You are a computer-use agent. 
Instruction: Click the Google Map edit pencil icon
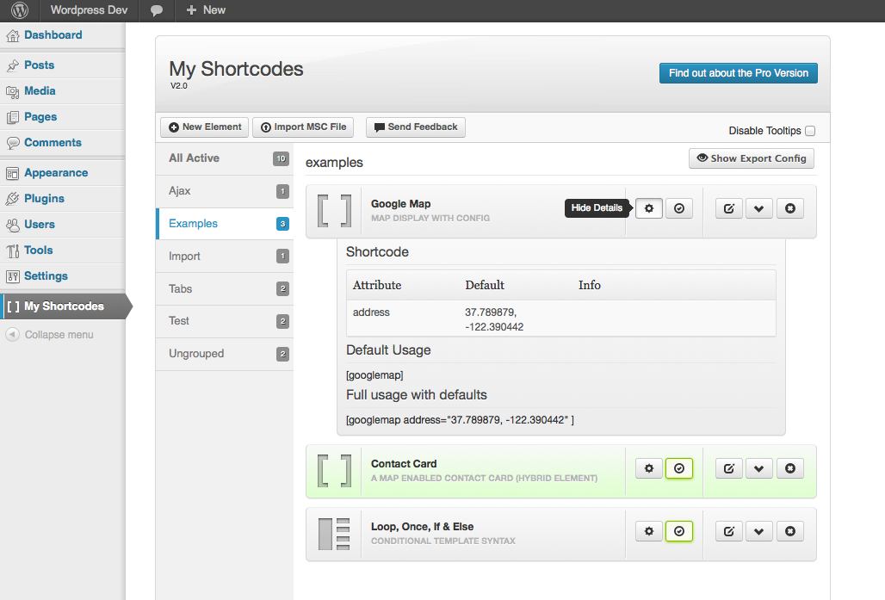[728, 208]
